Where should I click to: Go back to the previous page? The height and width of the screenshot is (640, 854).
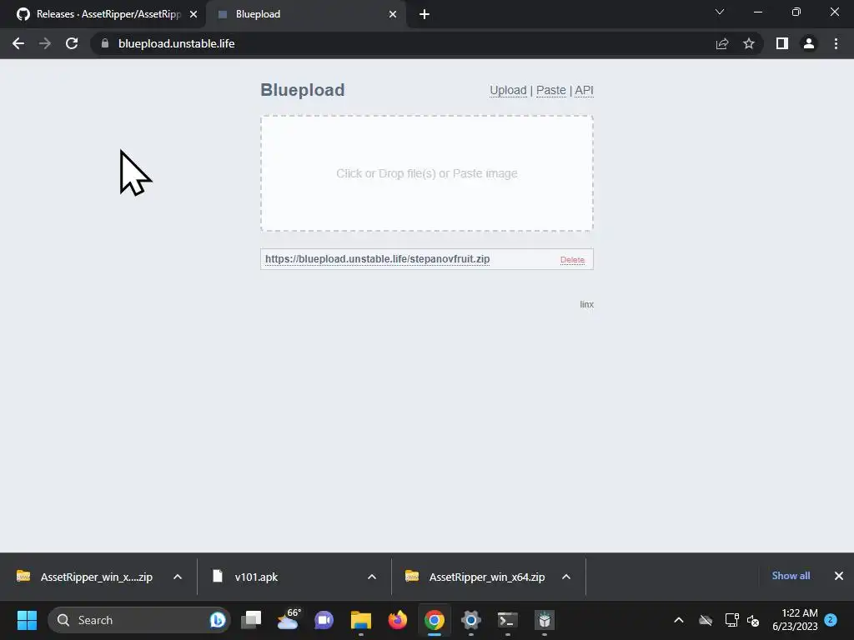18,43
